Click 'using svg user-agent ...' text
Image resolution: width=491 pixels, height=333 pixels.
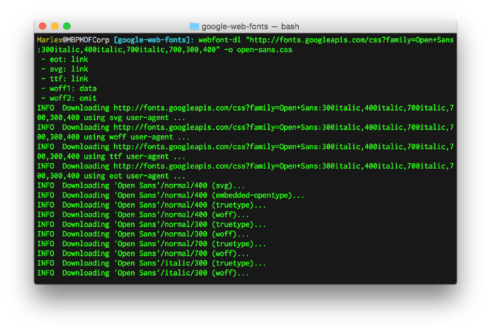[134, 118]
